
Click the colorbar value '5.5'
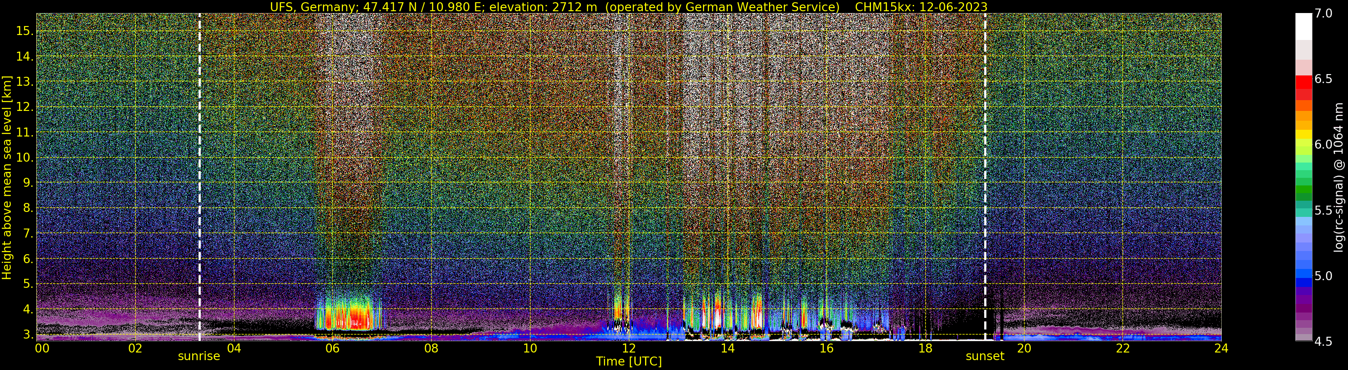click(1323, 211)
